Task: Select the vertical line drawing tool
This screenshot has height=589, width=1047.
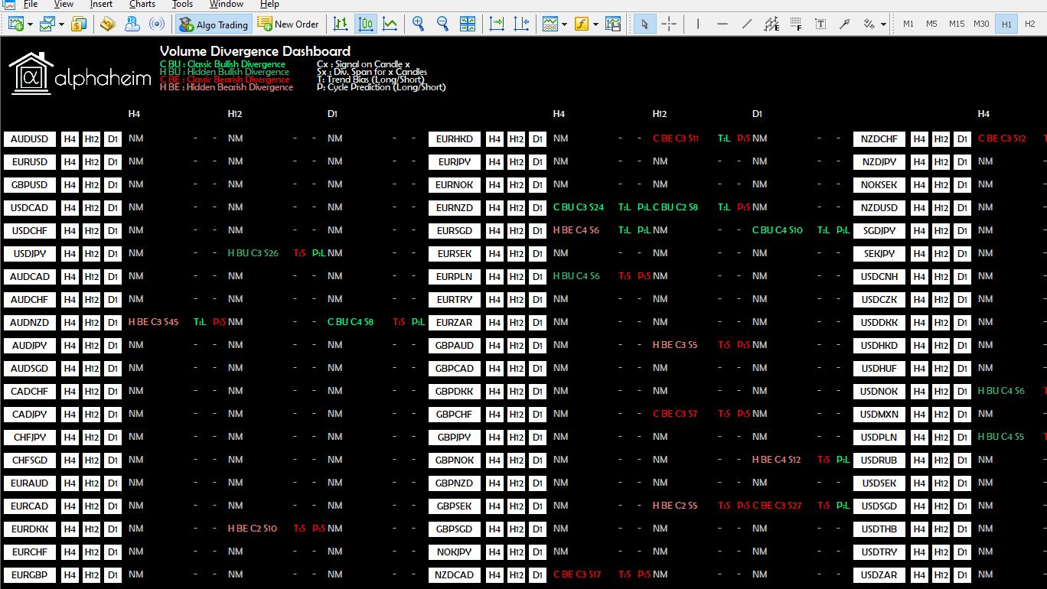Action: pyautogui.click(x=698, y=24)
